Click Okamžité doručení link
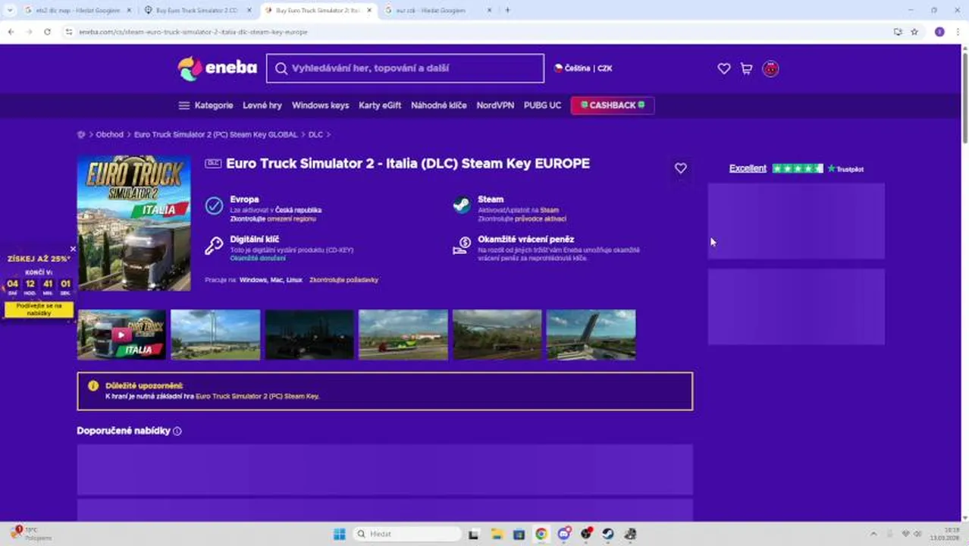Screen dimensions: 969x546 point(258,258)
